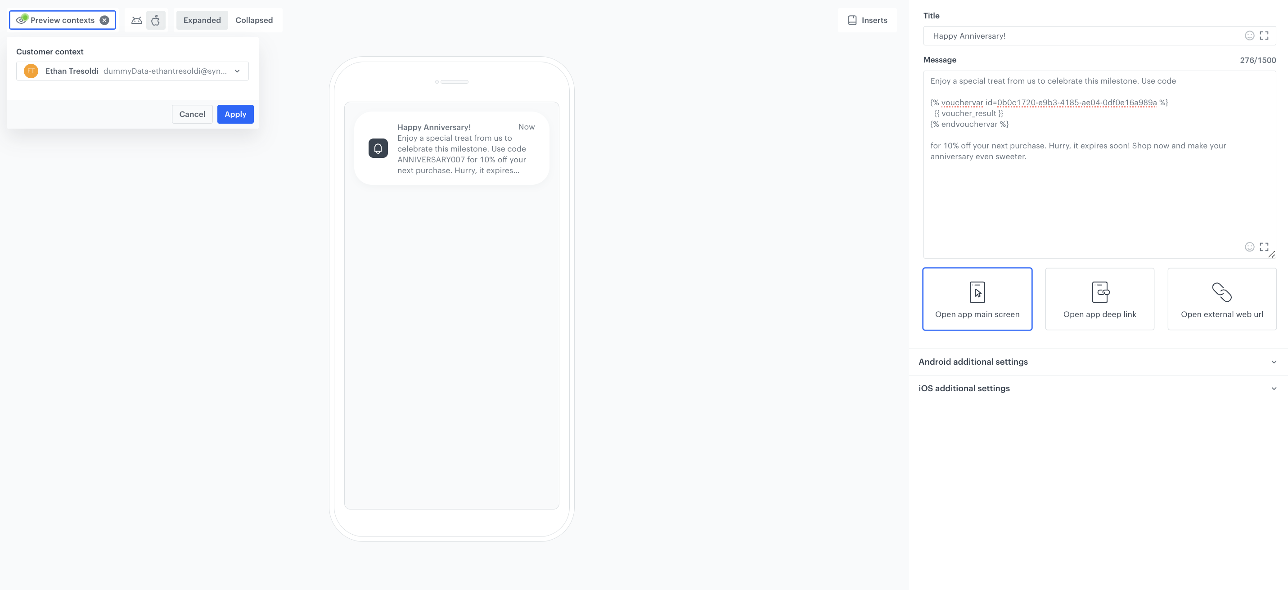Keep Expanded preview mode active
Screen dimensions: 1288x590
click(x=202, y=20)
